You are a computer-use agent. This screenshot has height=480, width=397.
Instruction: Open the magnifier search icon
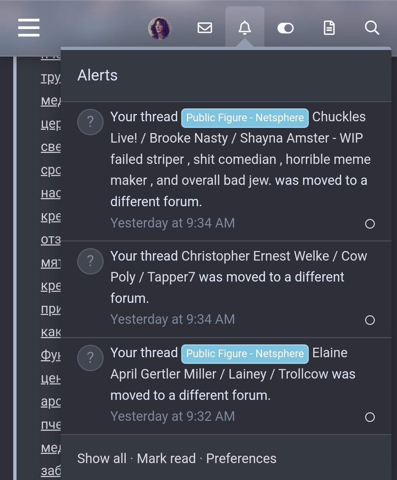(x=372, y=28)
